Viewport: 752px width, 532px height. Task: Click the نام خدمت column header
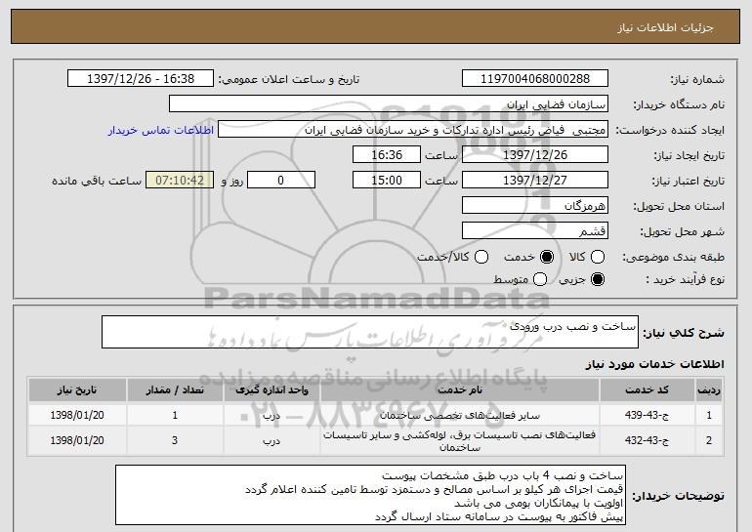coord(459,390)
